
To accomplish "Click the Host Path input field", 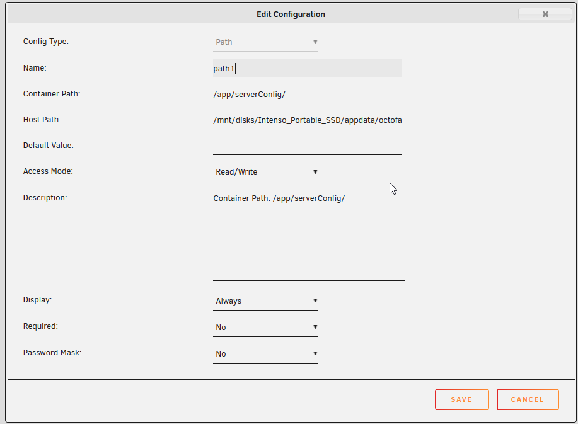I will (x=308, y=120).
